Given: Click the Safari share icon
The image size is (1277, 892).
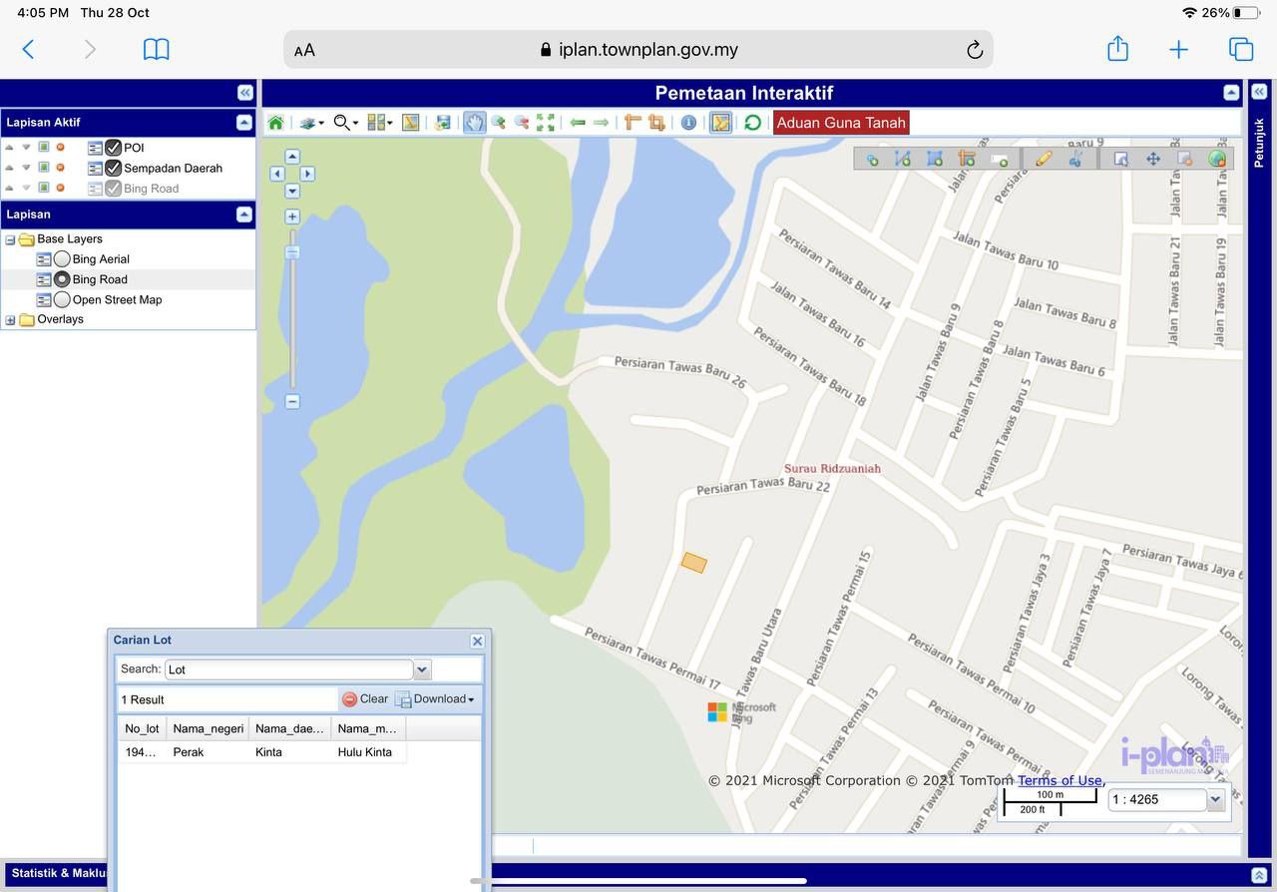Looking at the screenshot, I should pyautogui.click(x=1117, y=49).
